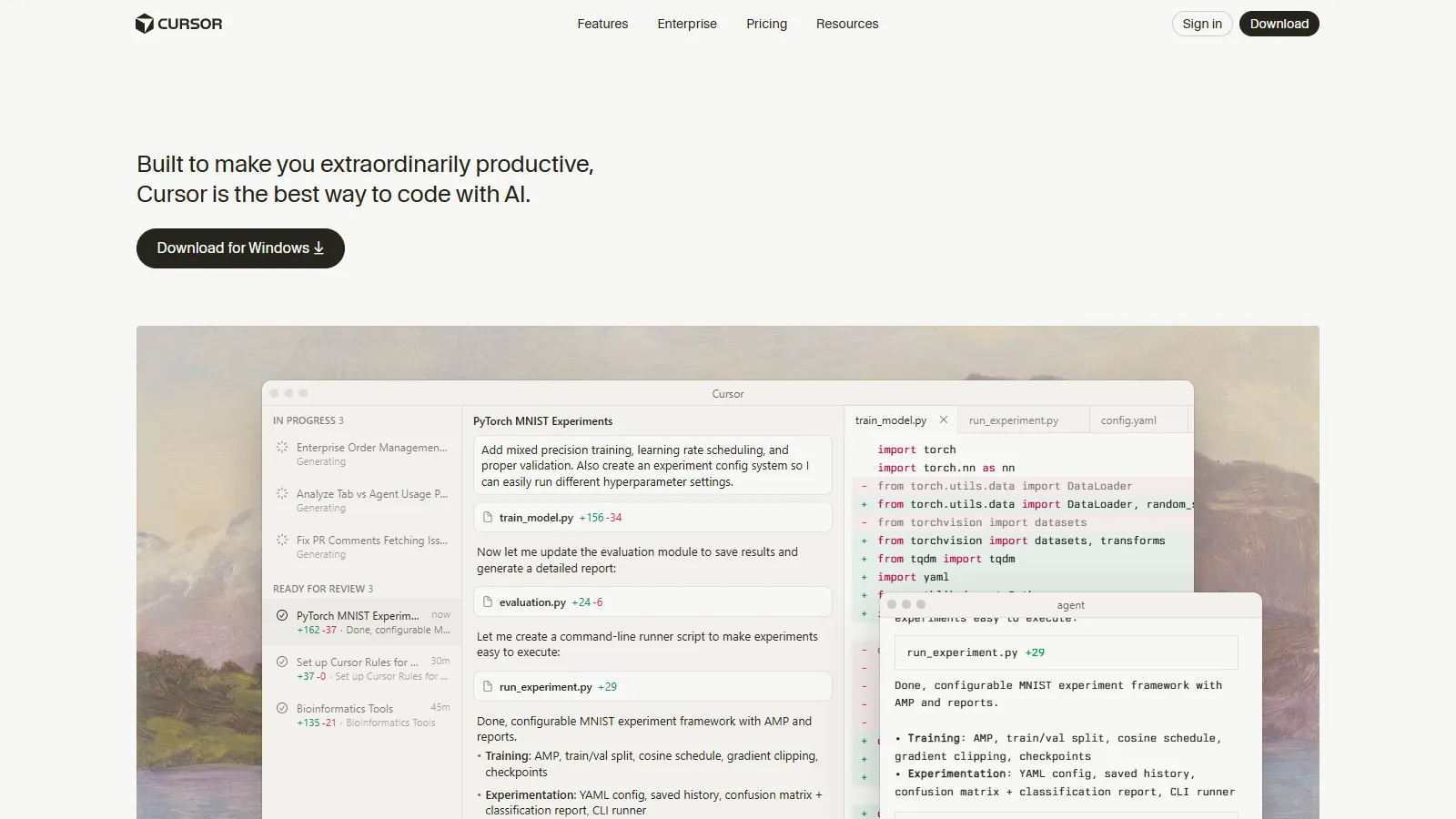This screenshot has width=1456, height=819.
Task: Click the Cursor logo in header
Action: (x=178, y=24)
